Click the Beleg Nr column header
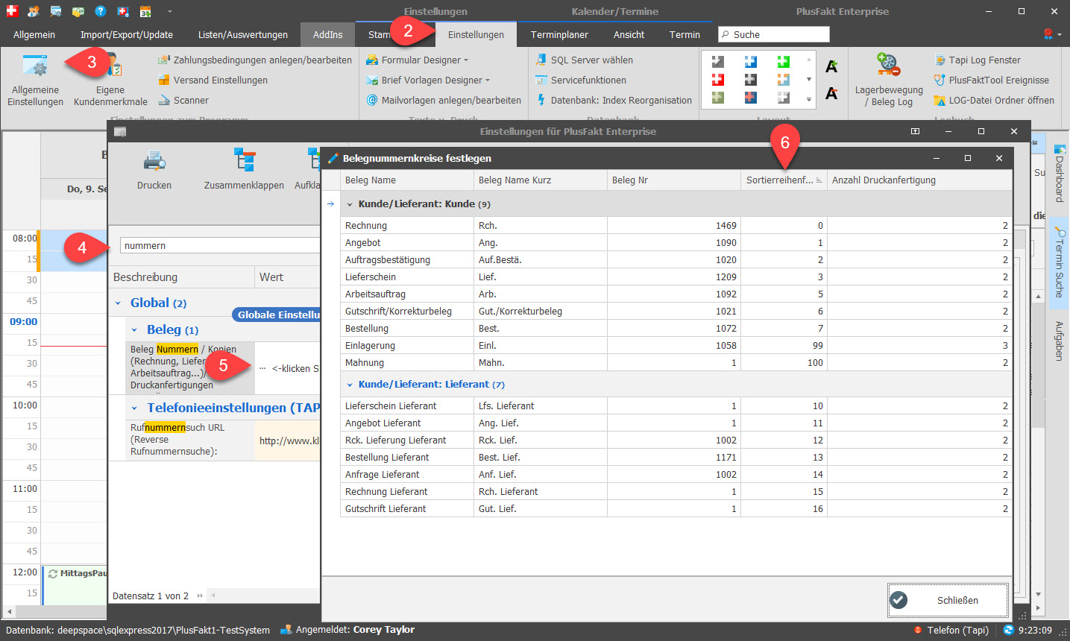1070x641 pixels. click(674, 180)
